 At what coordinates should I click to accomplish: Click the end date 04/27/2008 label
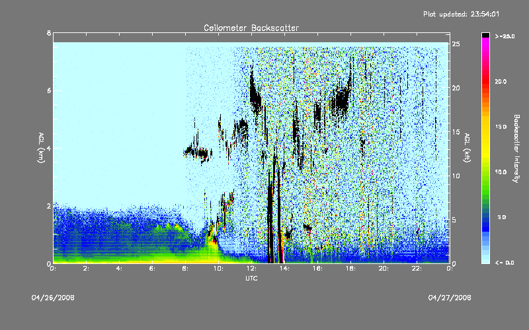point(450,298)
